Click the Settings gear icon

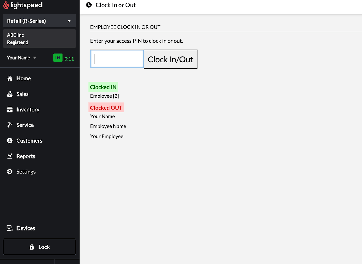point(10,172)
